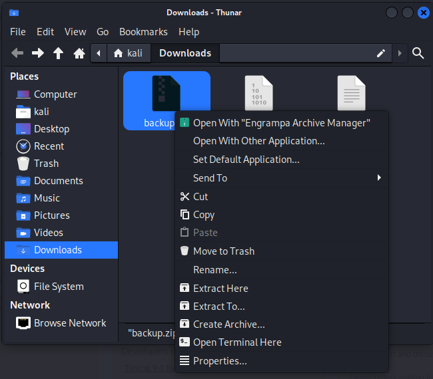Open Documents in the sidebar

coord(61,181)
